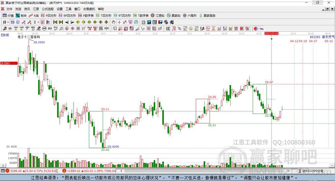Open 赢家服务 service button
This screenshot has width=335, height=181.
tap(207, 16)
